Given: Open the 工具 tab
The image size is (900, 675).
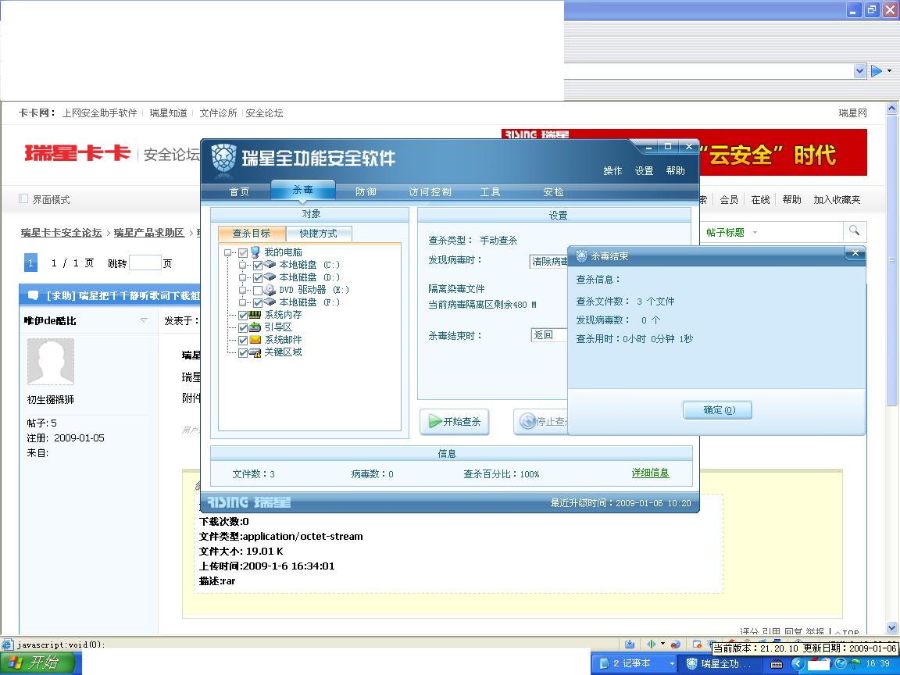Looking at the screenshot, I should point(490,191).
